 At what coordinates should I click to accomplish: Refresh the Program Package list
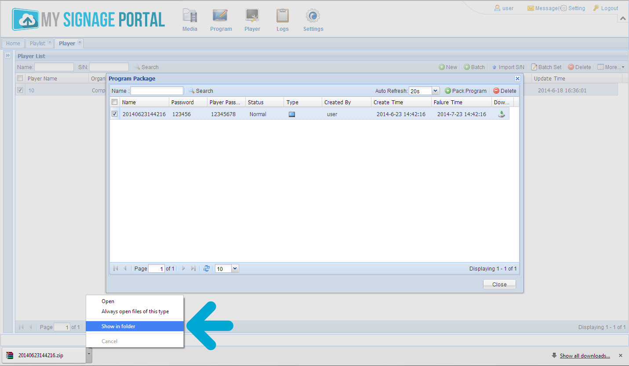click(207, 268)
